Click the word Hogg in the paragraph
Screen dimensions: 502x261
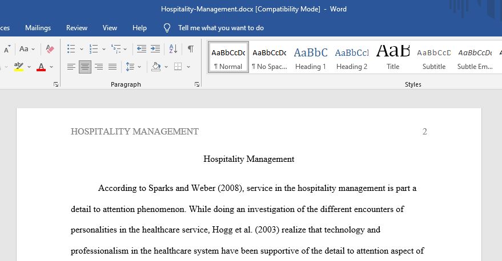pos(222,230)
